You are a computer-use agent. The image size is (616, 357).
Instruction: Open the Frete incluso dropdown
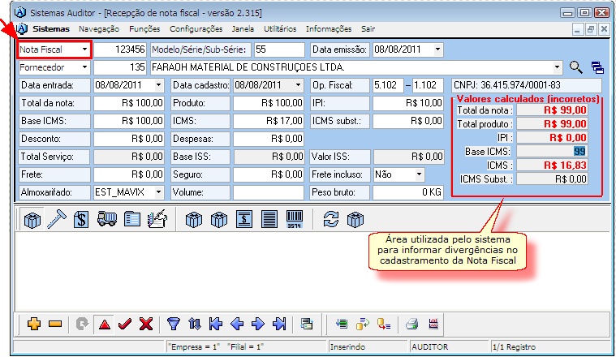coord(418,174)
